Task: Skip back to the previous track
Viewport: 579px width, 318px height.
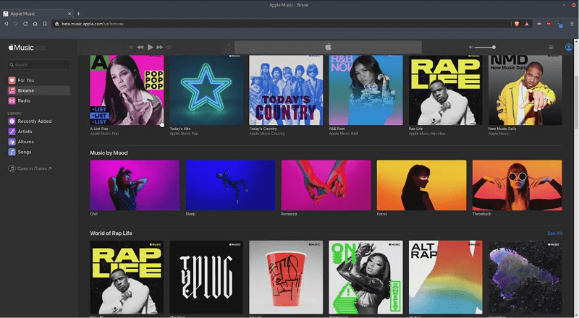Action: tap(140, 47)
